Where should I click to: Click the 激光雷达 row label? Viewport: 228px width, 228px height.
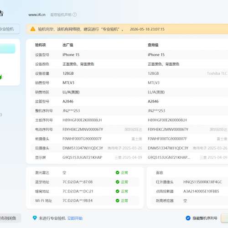click(42, 173)
